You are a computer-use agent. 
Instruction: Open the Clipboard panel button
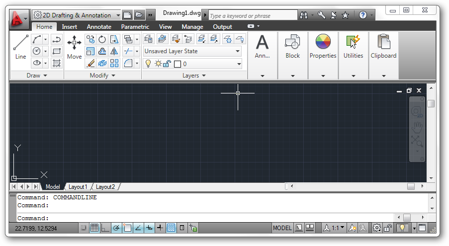pyautogui.click(x=384, y=55)
